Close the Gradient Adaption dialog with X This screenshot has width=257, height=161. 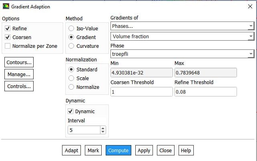tap(250, 6)
